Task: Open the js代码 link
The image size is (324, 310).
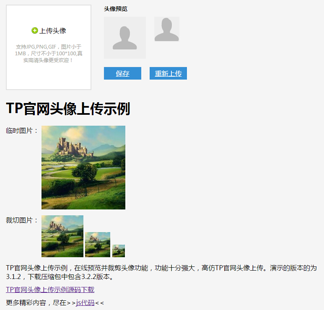Action: click(x=85, y=303)
